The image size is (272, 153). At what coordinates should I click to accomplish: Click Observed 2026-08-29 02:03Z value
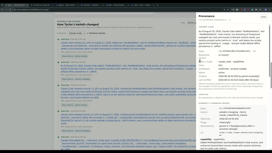[x=229, y=119]
